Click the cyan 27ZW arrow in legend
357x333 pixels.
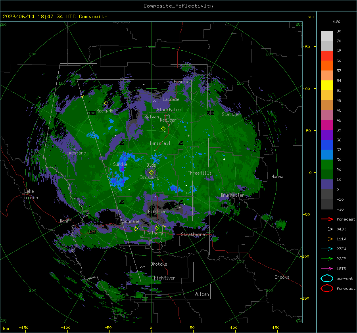tap(327, 249)
